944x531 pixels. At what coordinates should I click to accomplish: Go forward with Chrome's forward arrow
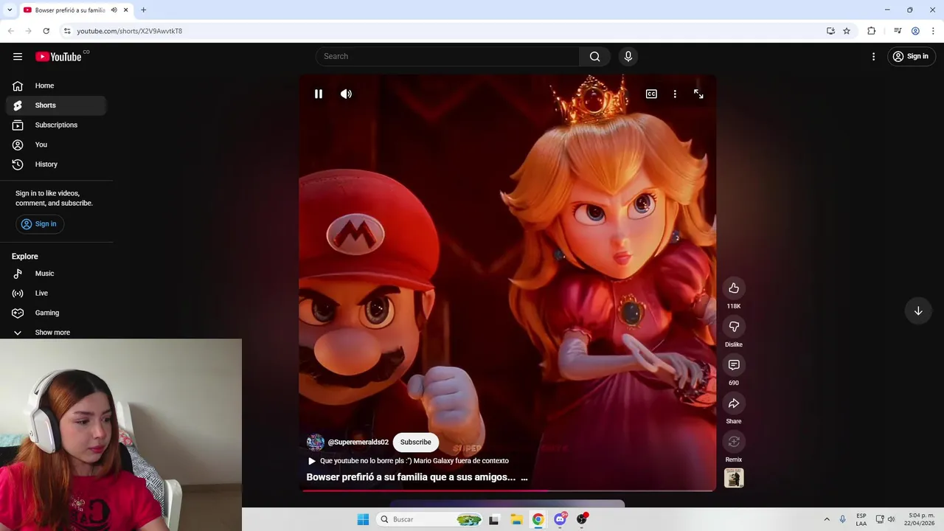coord(29,31)
